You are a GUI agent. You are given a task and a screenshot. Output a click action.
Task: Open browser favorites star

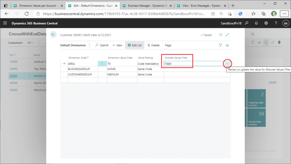(253, 14)
